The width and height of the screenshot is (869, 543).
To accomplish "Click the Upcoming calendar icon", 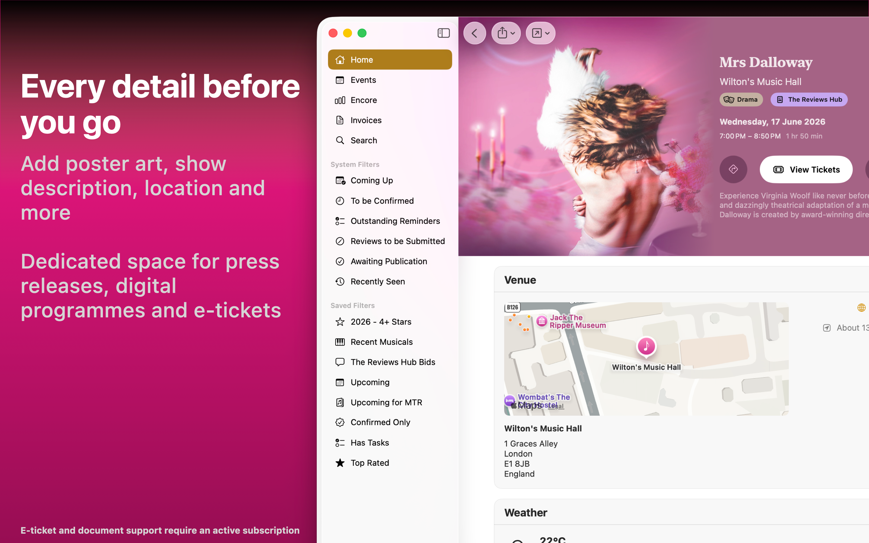I will click(x=340, y=382).
